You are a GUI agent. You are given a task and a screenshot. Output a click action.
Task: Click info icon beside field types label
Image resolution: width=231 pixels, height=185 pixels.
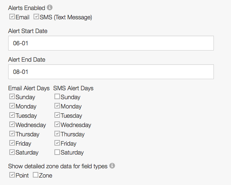tap(113, 166)
